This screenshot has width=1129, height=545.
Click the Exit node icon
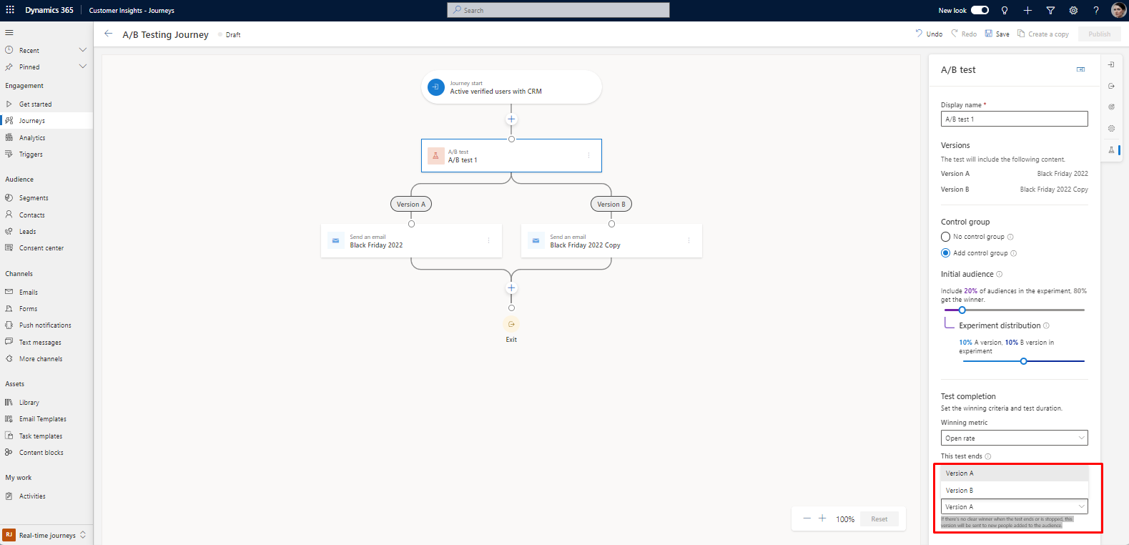coord(511,324)
